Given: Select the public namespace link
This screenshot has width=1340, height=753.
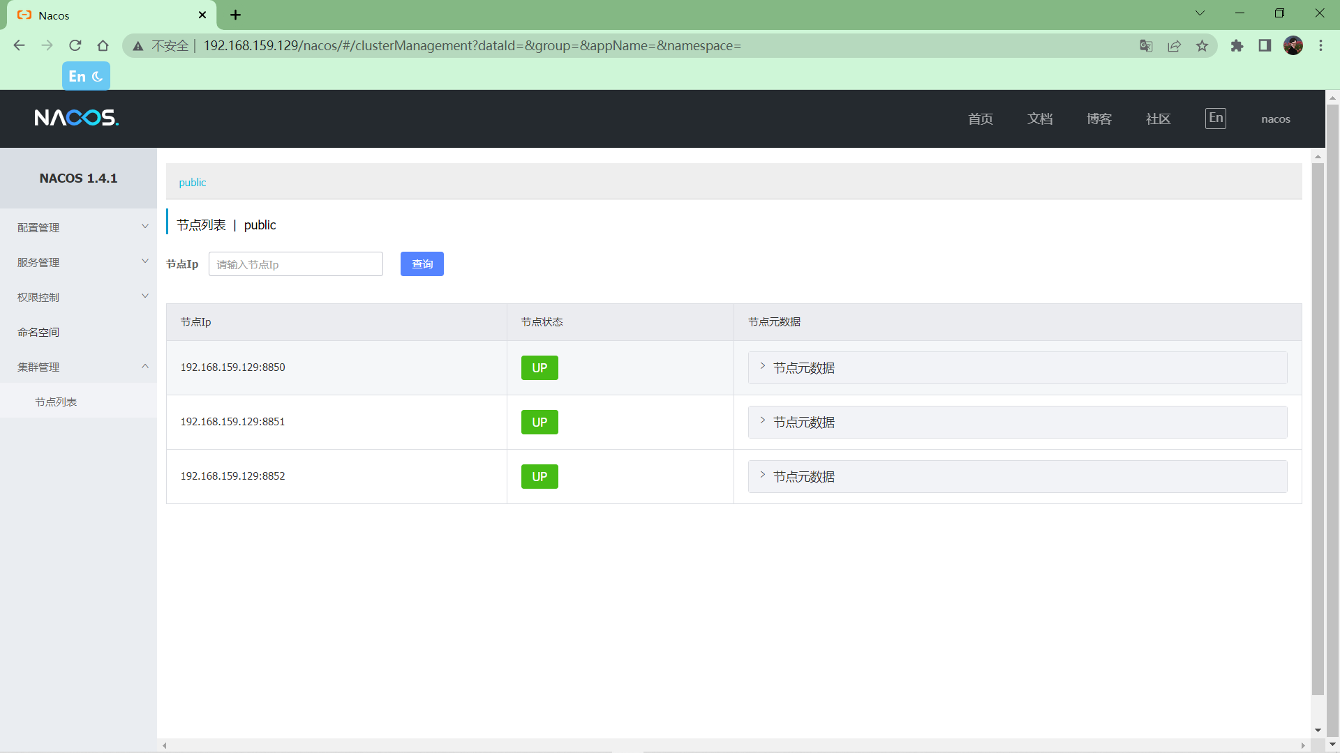Looking at the screenshot, I should (193, 183).
